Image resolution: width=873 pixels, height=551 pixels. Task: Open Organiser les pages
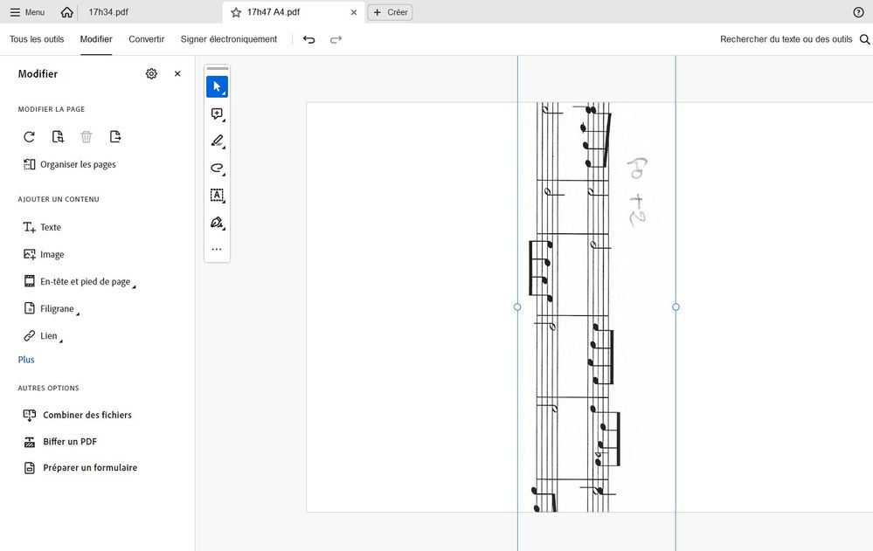pos(70,164)
